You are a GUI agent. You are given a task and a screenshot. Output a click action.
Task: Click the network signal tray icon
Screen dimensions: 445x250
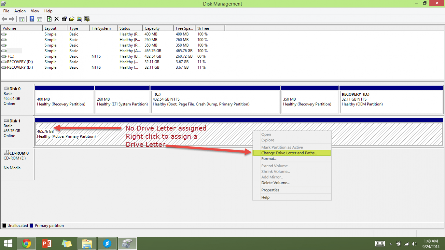[407, 244]
